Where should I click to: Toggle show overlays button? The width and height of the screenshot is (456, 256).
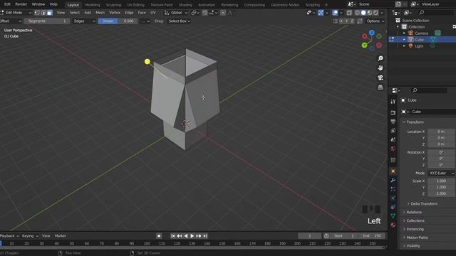pyautogui.click(x=335, y=13)
